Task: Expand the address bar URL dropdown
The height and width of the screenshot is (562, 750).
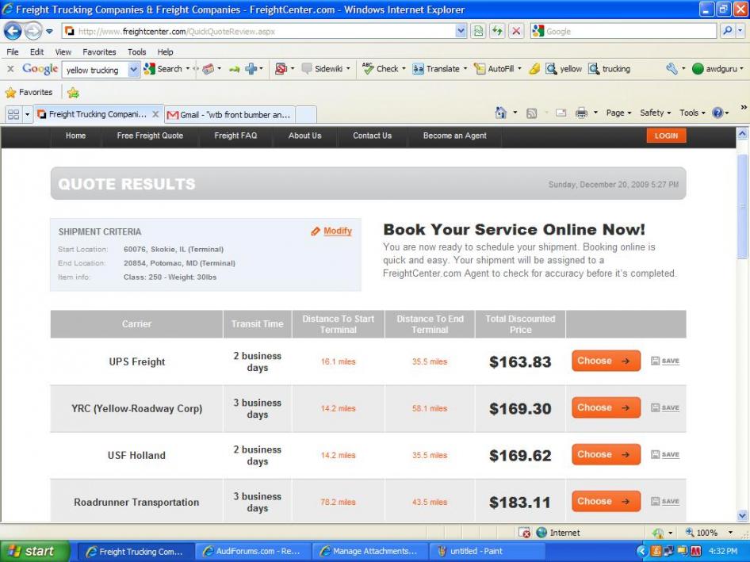Action: pyautogui.click(x=461, y=31)
